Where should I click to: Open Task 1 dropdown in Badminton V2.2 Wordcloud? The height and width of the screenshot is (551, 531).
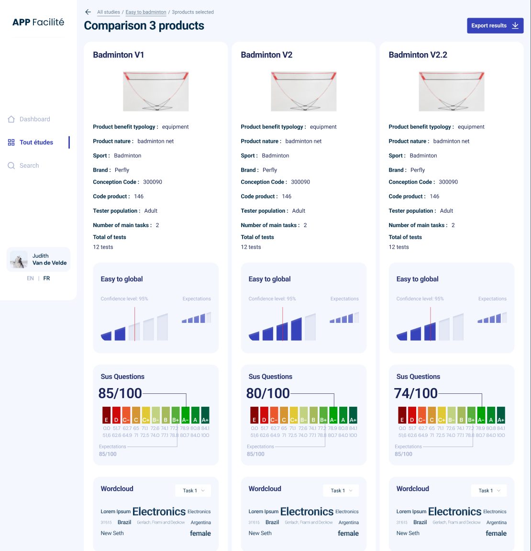(489, 491)
